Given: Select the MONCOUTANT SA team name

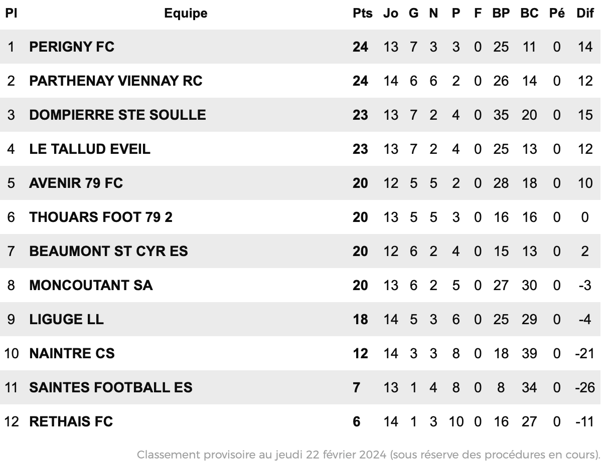Looking at the screenshot, I should point(91,285).
